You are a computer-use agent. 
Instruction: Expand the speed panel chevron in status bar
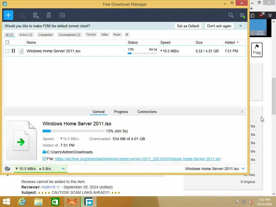tap(63, 169)
